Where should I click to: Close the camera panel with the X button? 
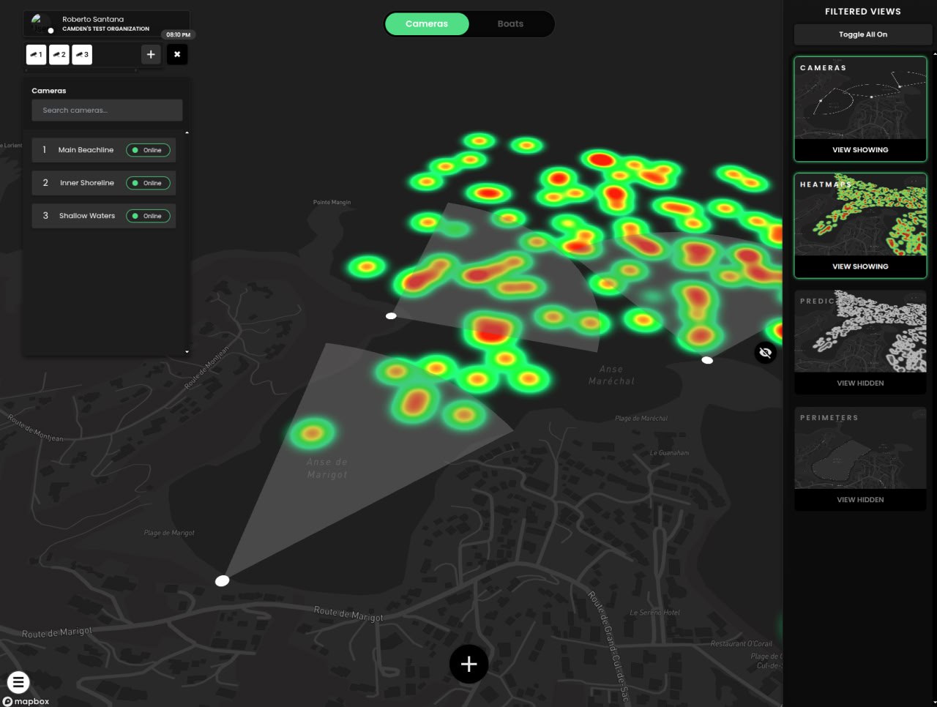click(177, 54)
